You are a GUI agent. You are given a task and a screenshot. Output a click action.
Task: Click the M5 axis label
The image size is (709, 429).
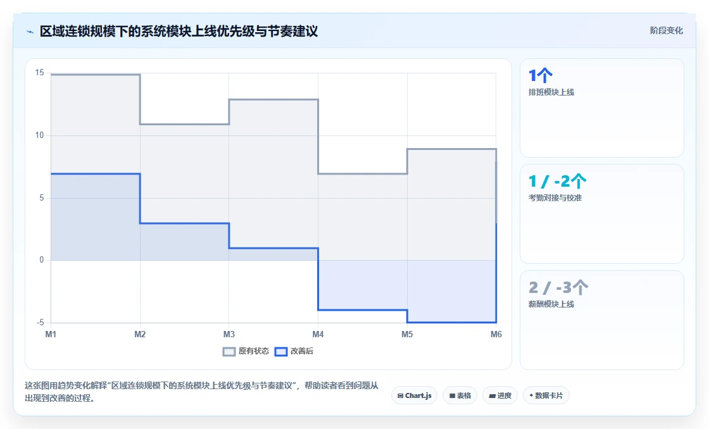tap(407, 334)
